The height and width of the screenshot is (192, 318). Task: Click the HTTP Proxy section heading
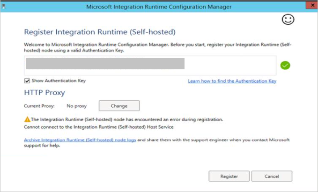tap(44, 93)
